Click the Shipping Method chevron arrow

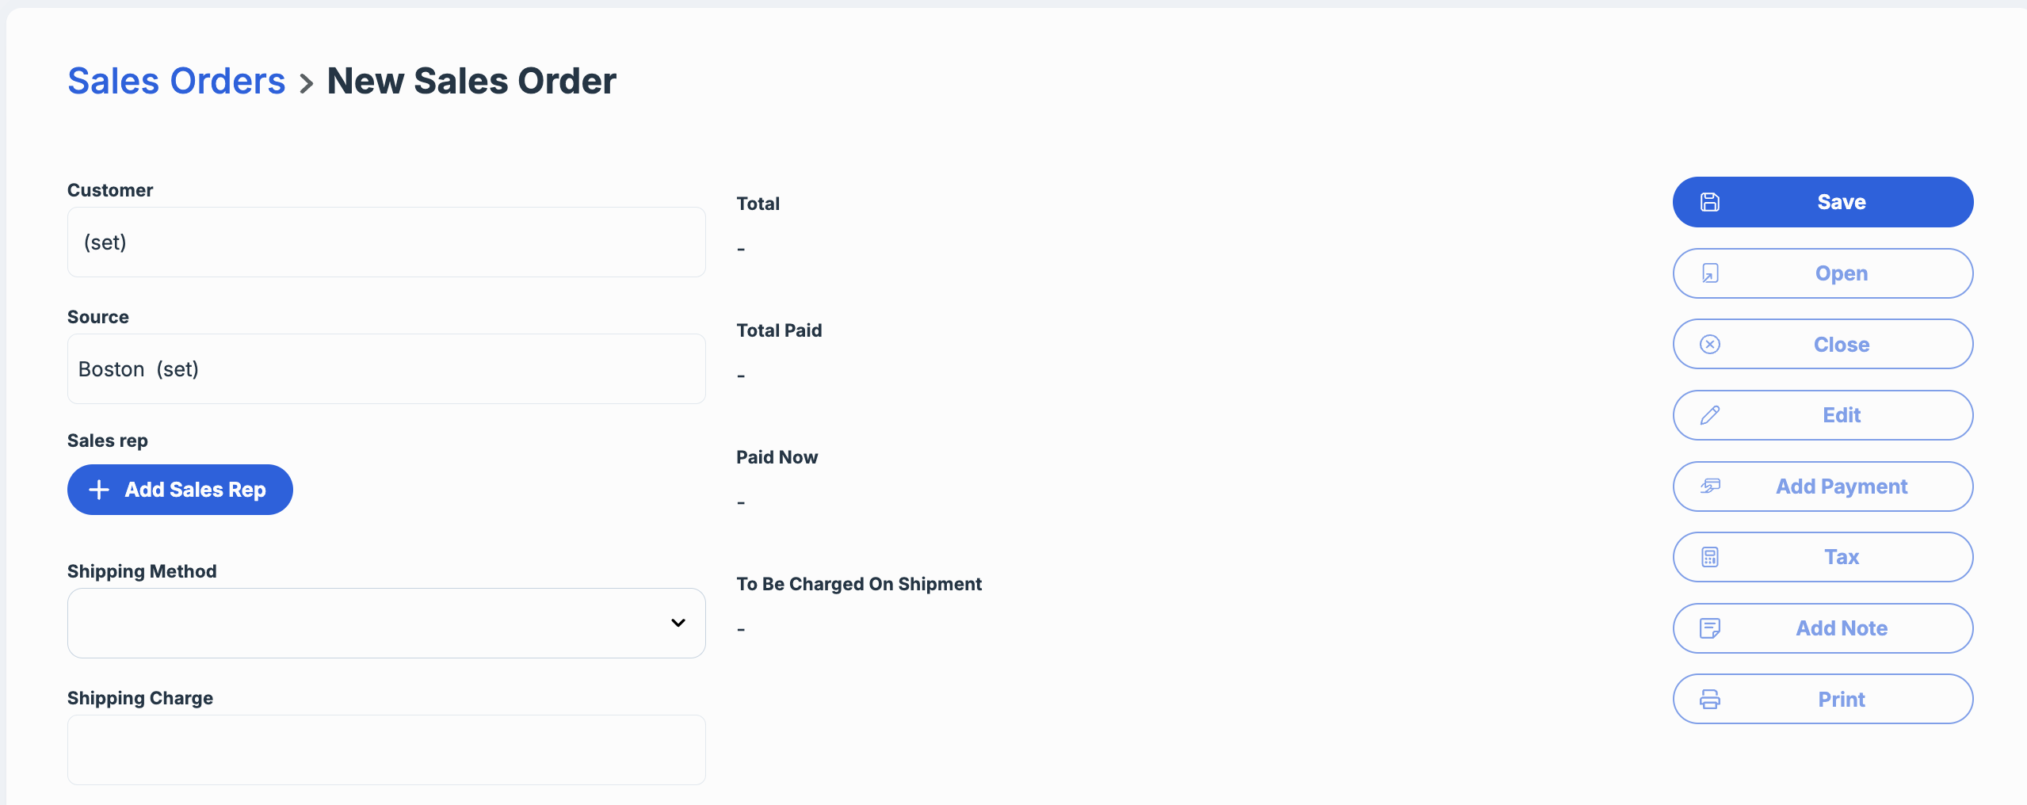678,623
